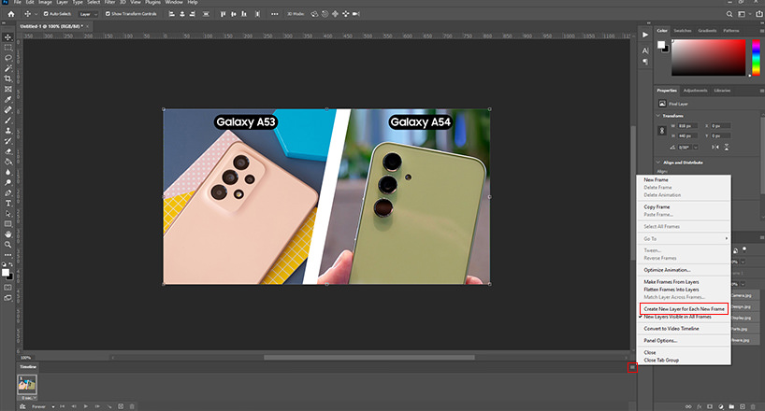Screen dimensions: 765x411
Task: Collapse the Align and Distribute section
Action: pyautogui.click(x=658, y=163)
